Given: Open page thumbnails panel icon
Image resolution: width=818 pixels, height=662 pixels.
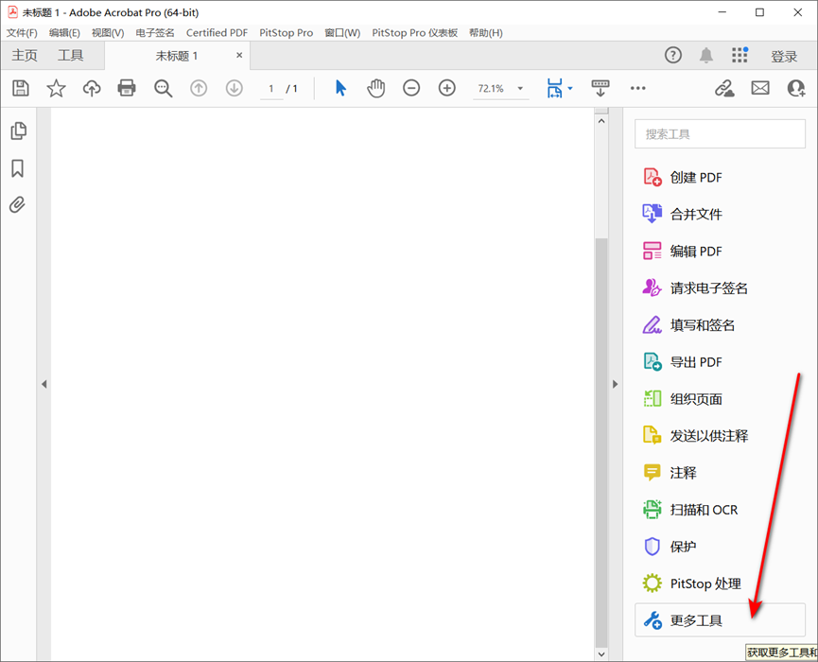Looking at the screenshot, I should (18, 131).
